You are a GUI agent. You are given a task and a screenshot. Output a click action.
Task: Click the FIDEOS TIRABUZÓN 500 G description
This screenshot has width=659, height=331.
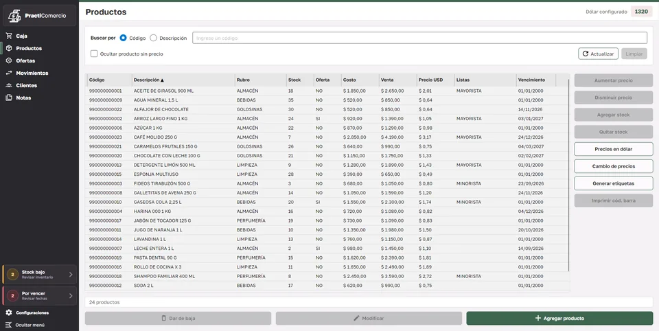pos(162,184)
